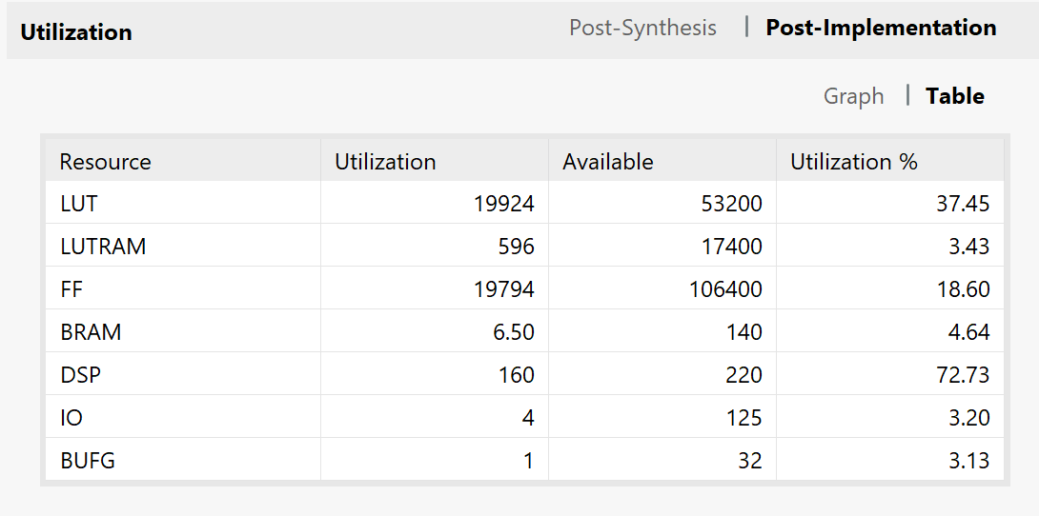This screenshot has width=1039, height=516.
Task: Click the Utilization % column header
Action: (853, 162)
